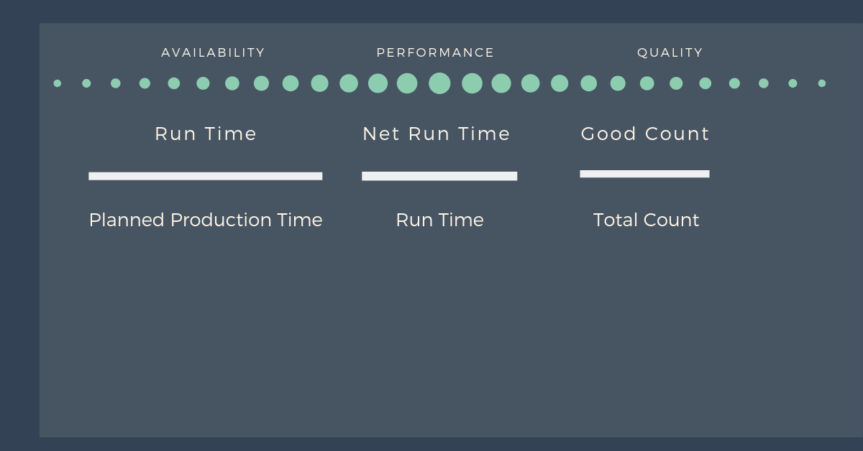Click the rightmost small green dot
The height and width of the screenshot is (451, 863).
click(822, 83)
